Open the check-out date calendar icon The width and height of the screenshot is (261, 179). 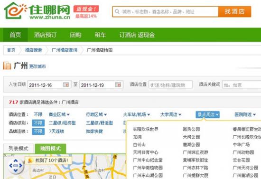click(x=118, y=85)
